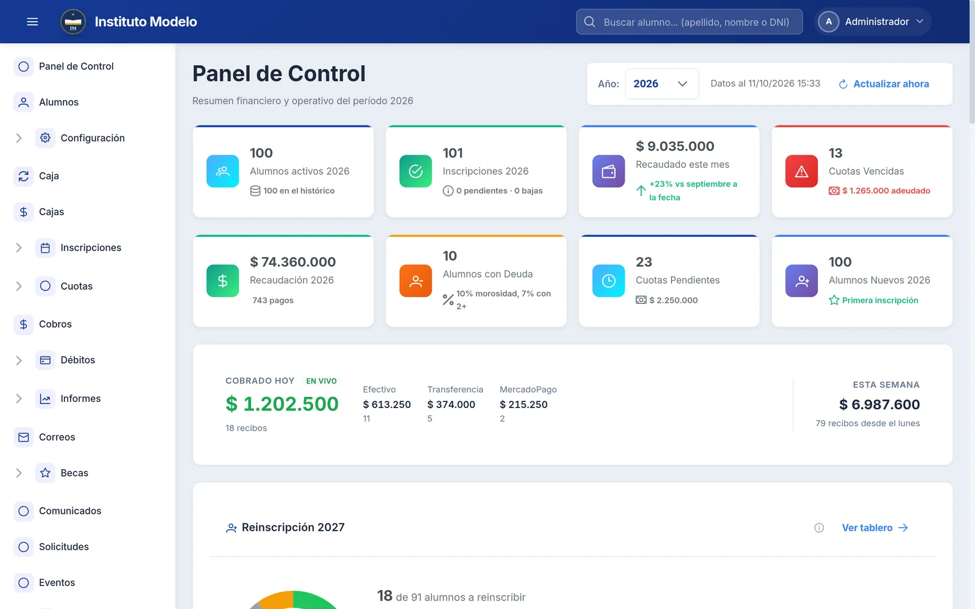Click the Cobros dollar icon

coord(24,325)
